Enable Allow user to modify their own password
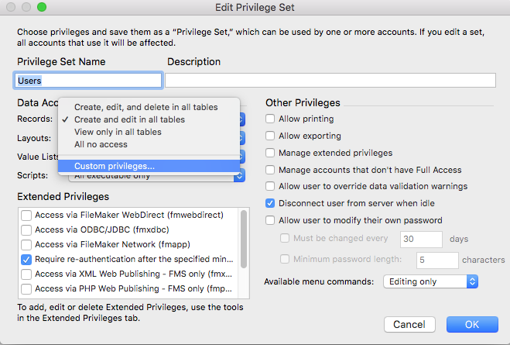 [x=270, y=221]
